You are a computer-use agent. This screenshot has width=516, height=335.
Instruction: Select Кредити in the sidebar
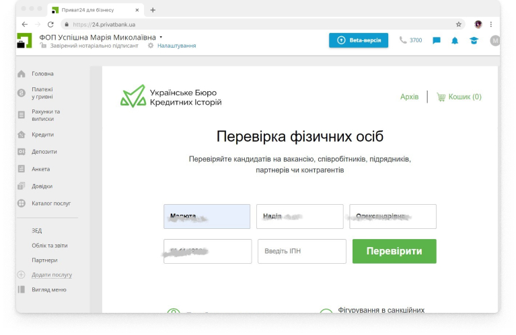point(42,135)
